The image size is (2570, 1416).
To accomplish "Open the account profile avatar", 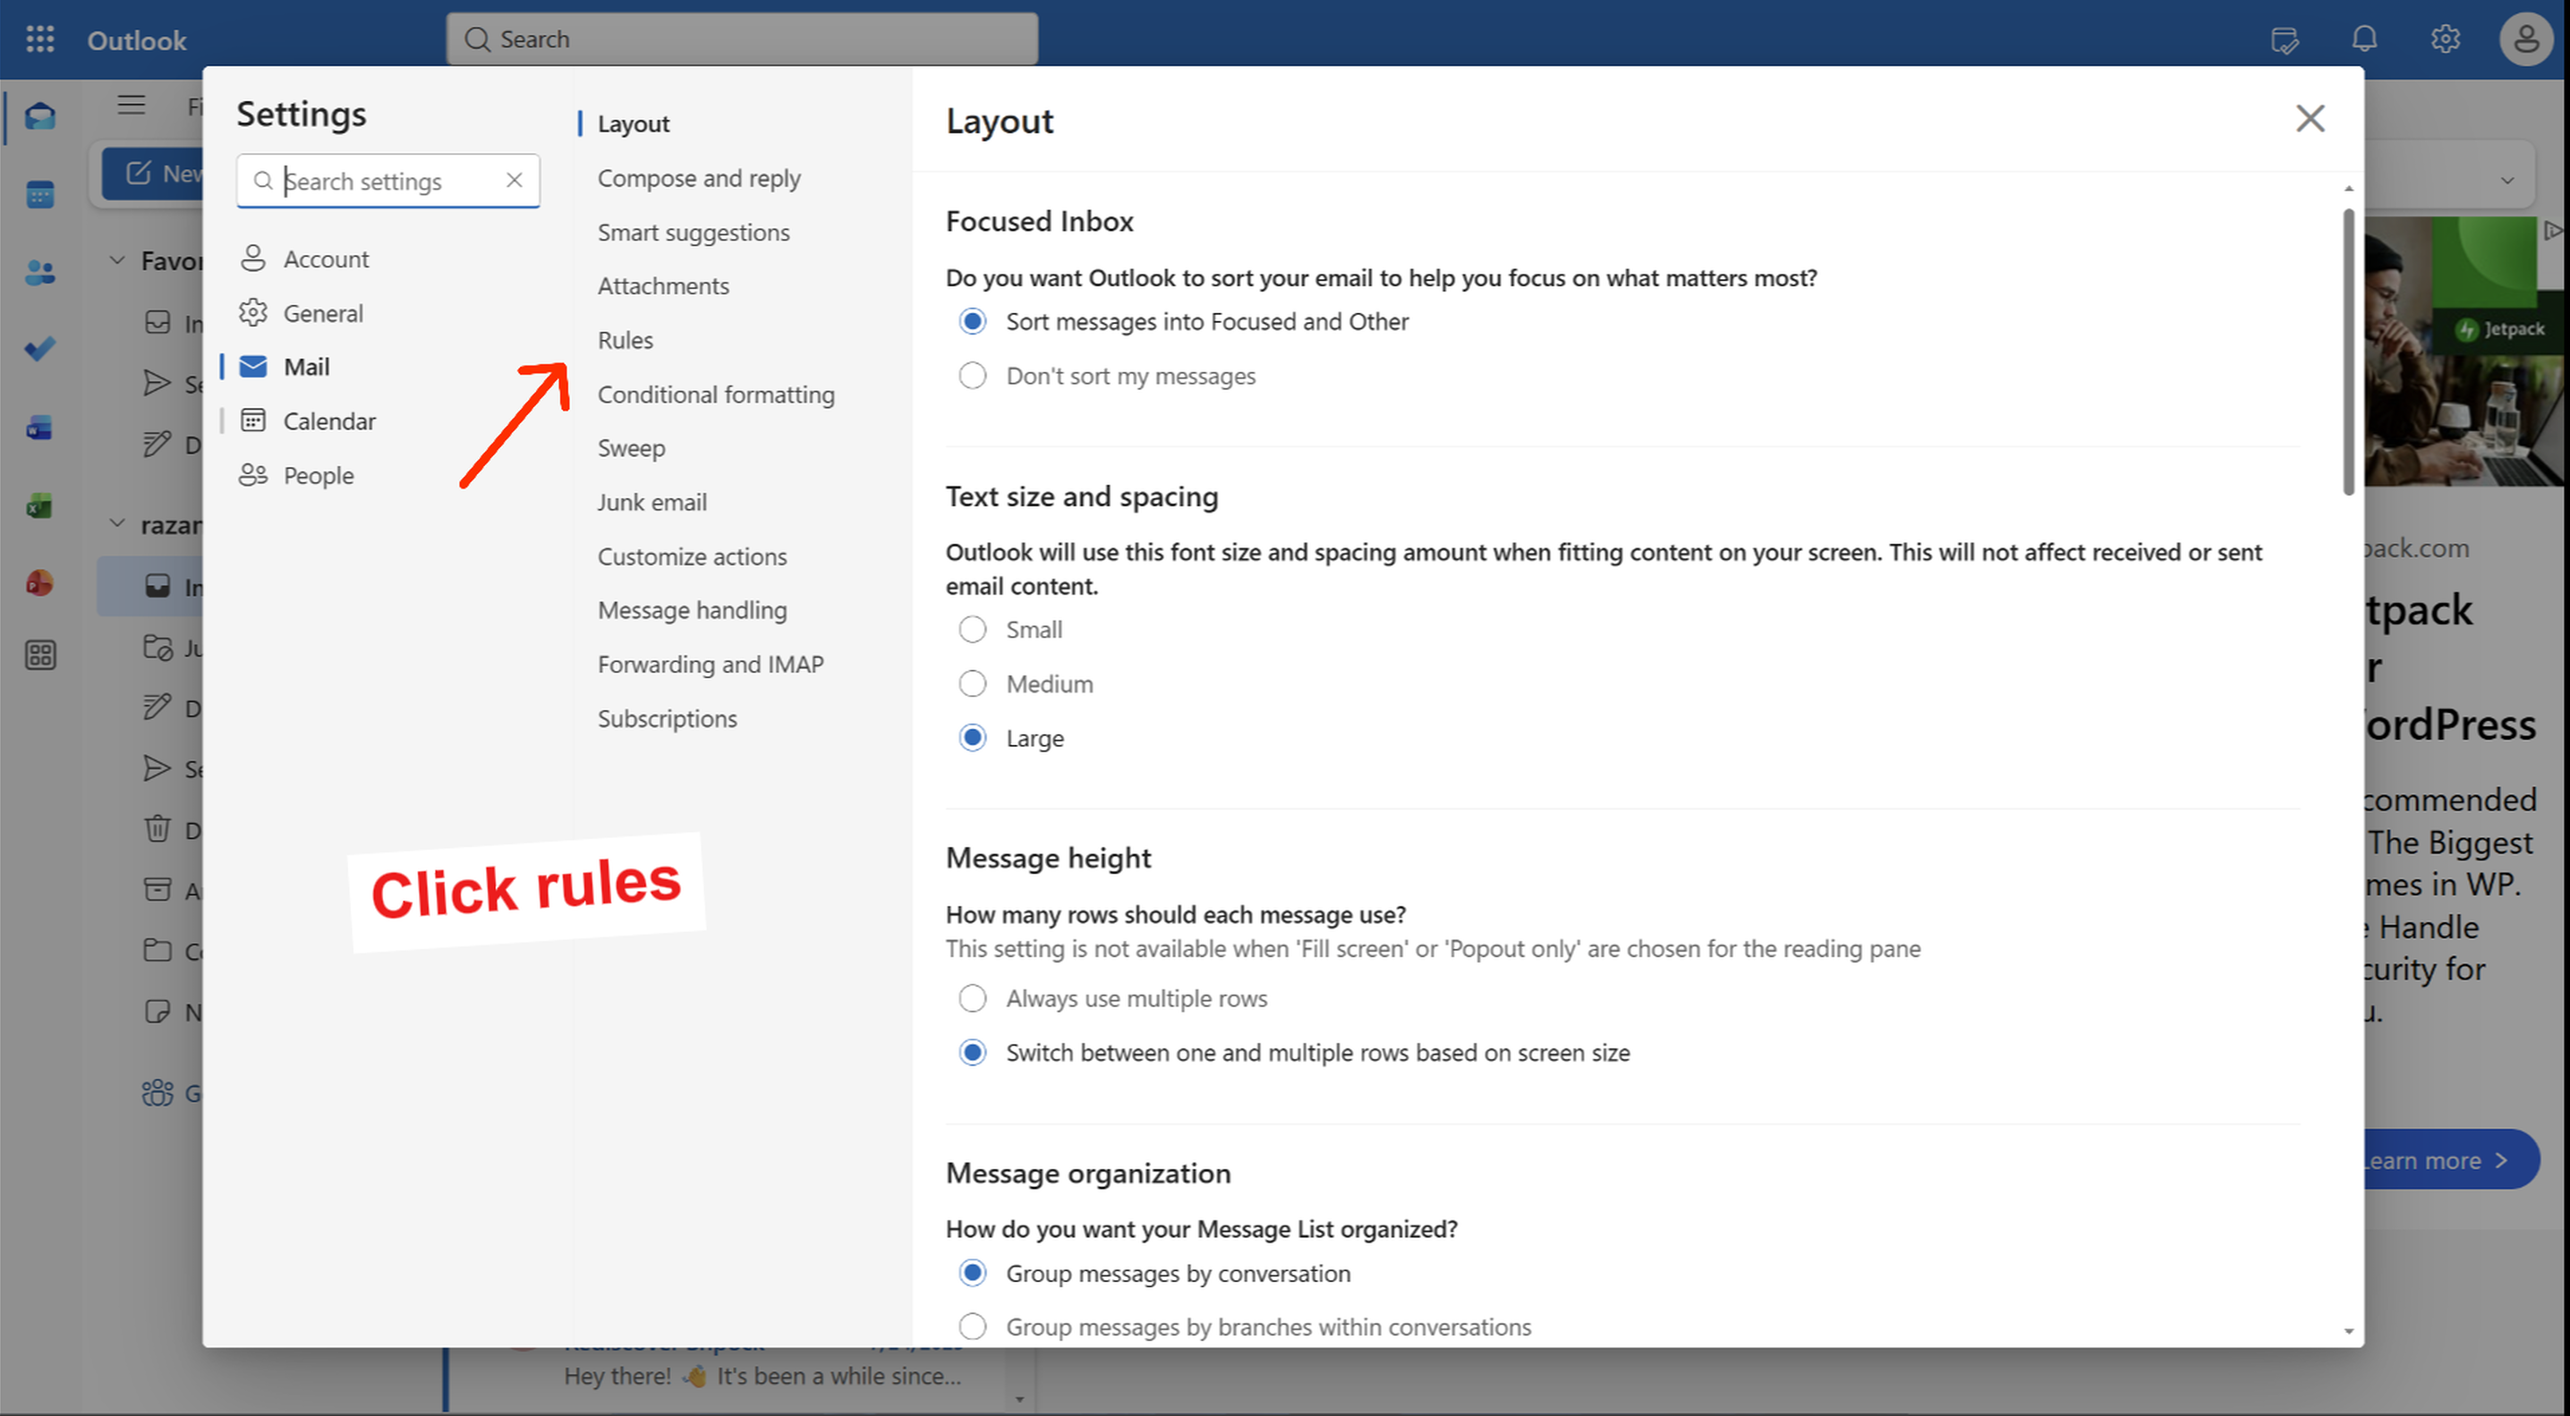I will tap(2526, 38).
